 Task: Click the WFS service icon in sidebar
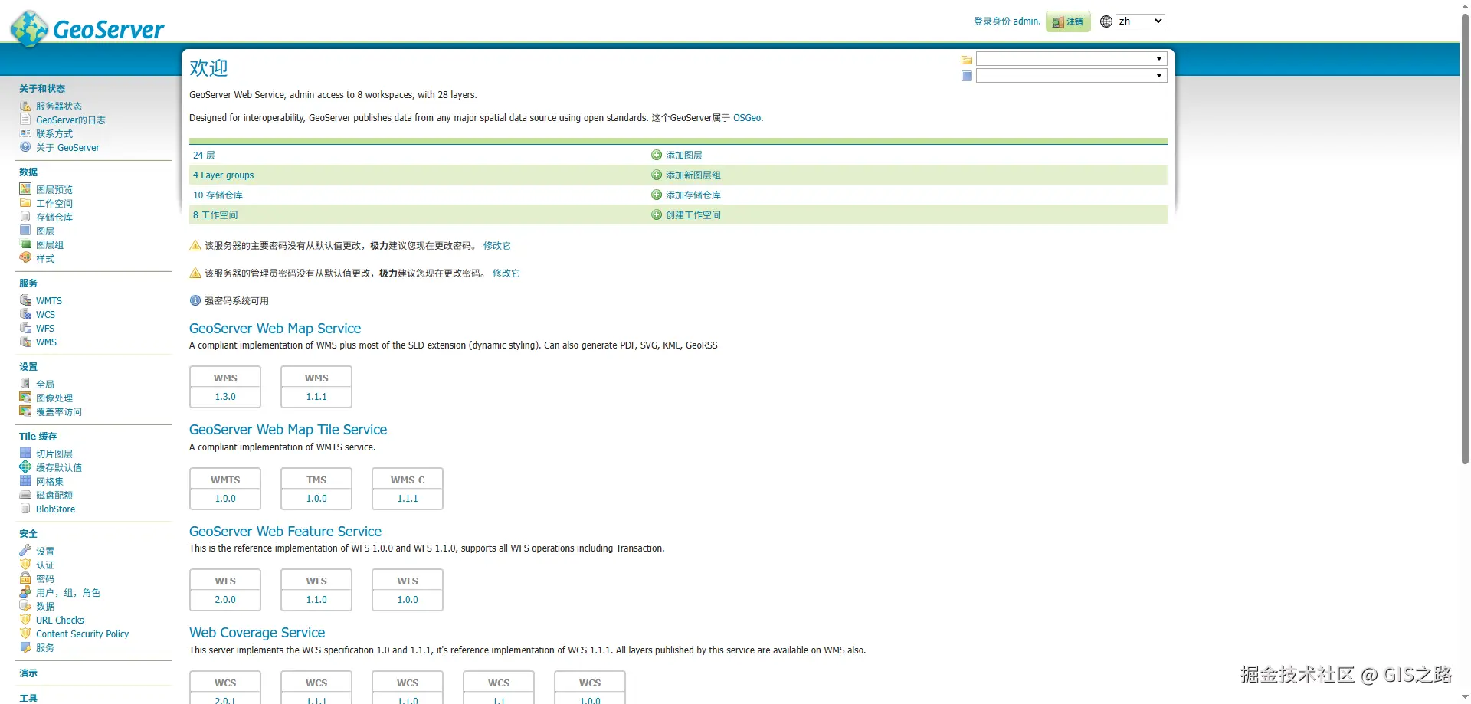coord(25,328)
